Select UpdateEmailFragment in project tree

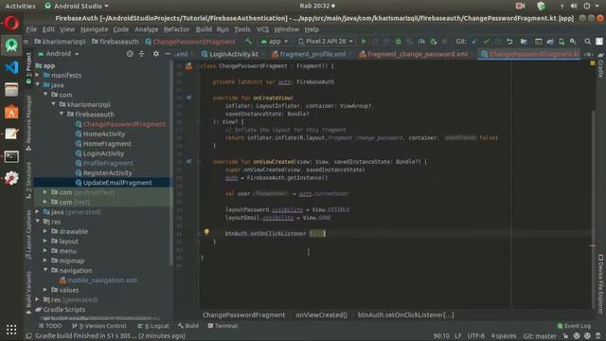117,183
